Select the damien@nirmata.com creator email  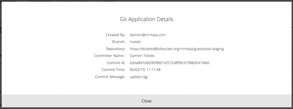pos(148,35)
